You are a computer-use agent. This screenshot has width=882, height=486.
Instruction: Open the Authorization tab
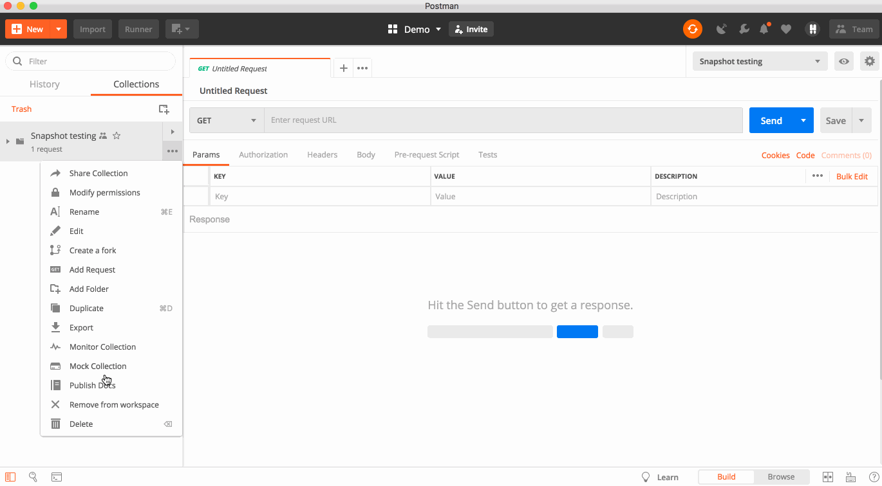263,155
